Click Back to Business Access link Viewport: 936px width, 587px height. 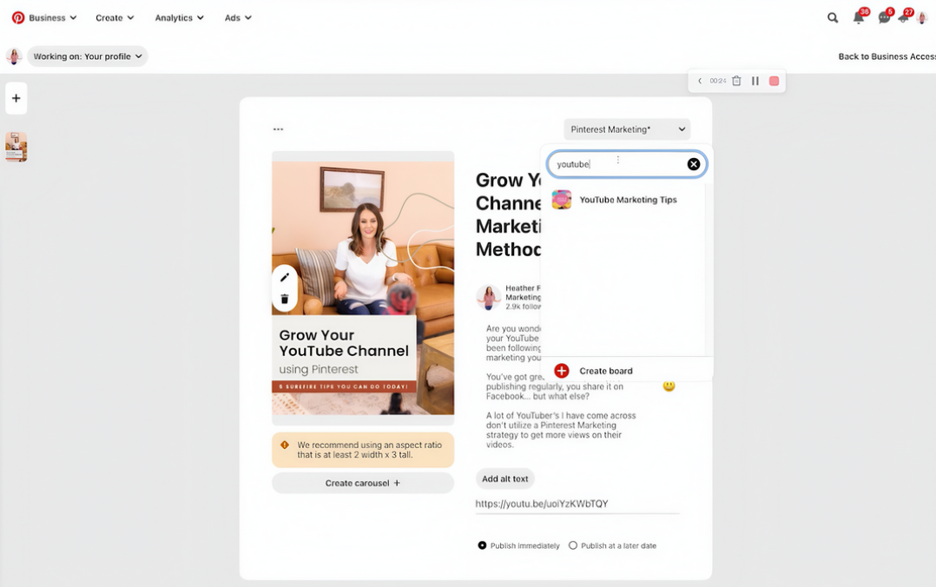[887, 56]
